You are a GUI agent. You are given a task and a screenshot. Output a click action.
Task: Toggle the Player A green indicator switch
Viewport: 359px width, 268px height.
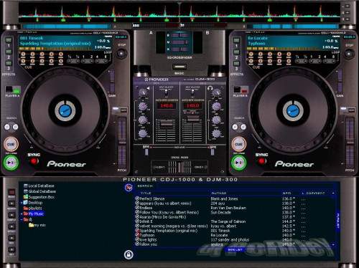(17, 90)
